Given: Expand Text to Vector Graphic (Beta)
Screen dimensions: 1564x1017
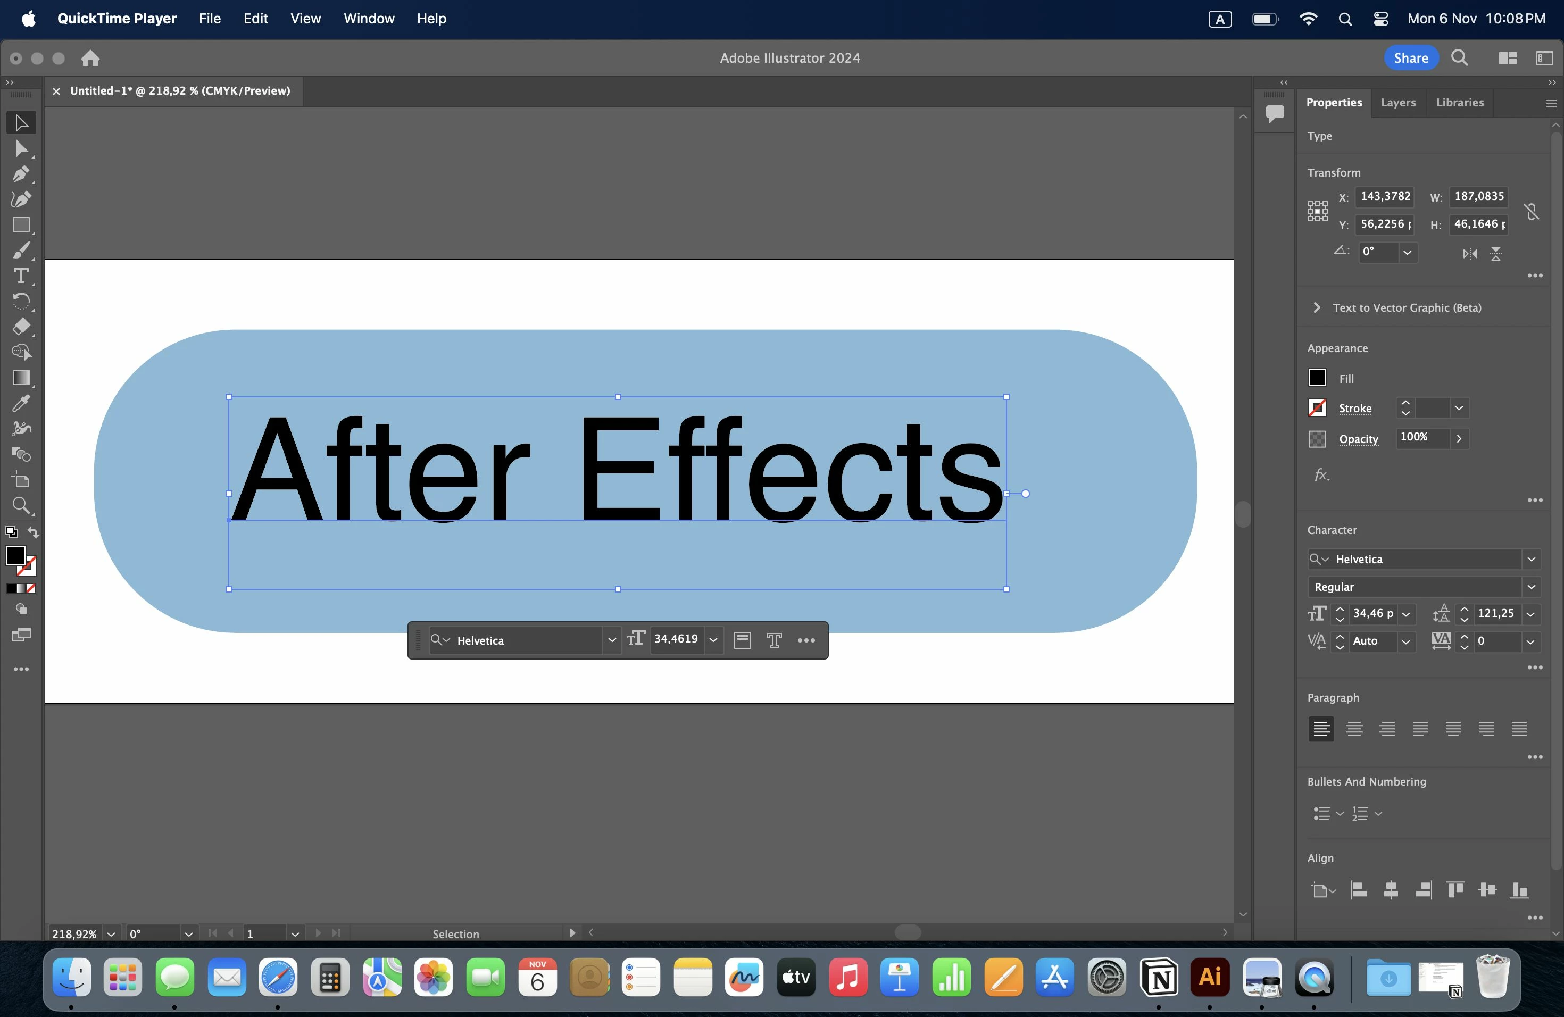Looking at the screenshot, I should [x=1316, y=307].
